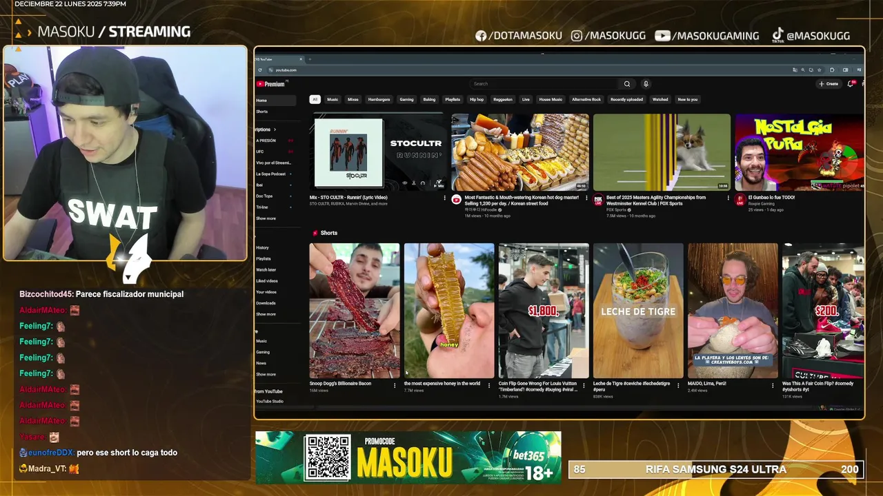The image size is (883, 496).
Task: Go to Home in the sidebar
Action: tap(275, 101)
